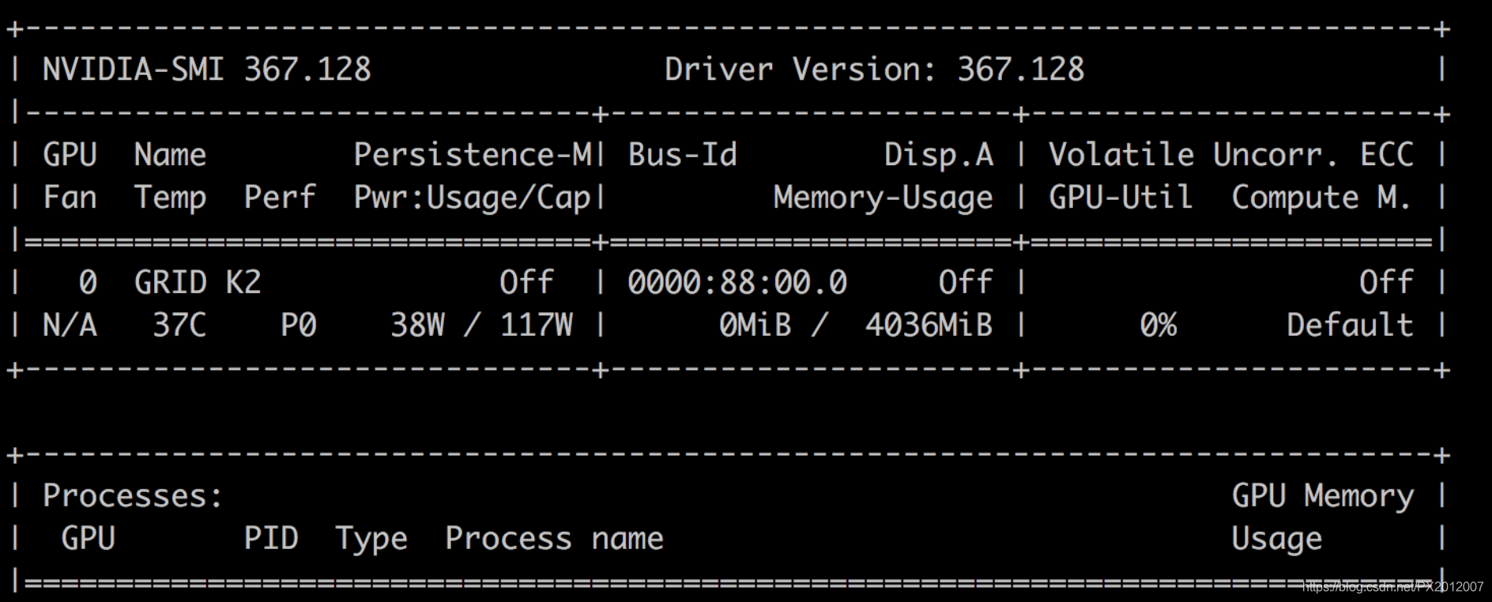
Task: Click the 'Persistence-M' column header
Action: click(x=472, y=154)
